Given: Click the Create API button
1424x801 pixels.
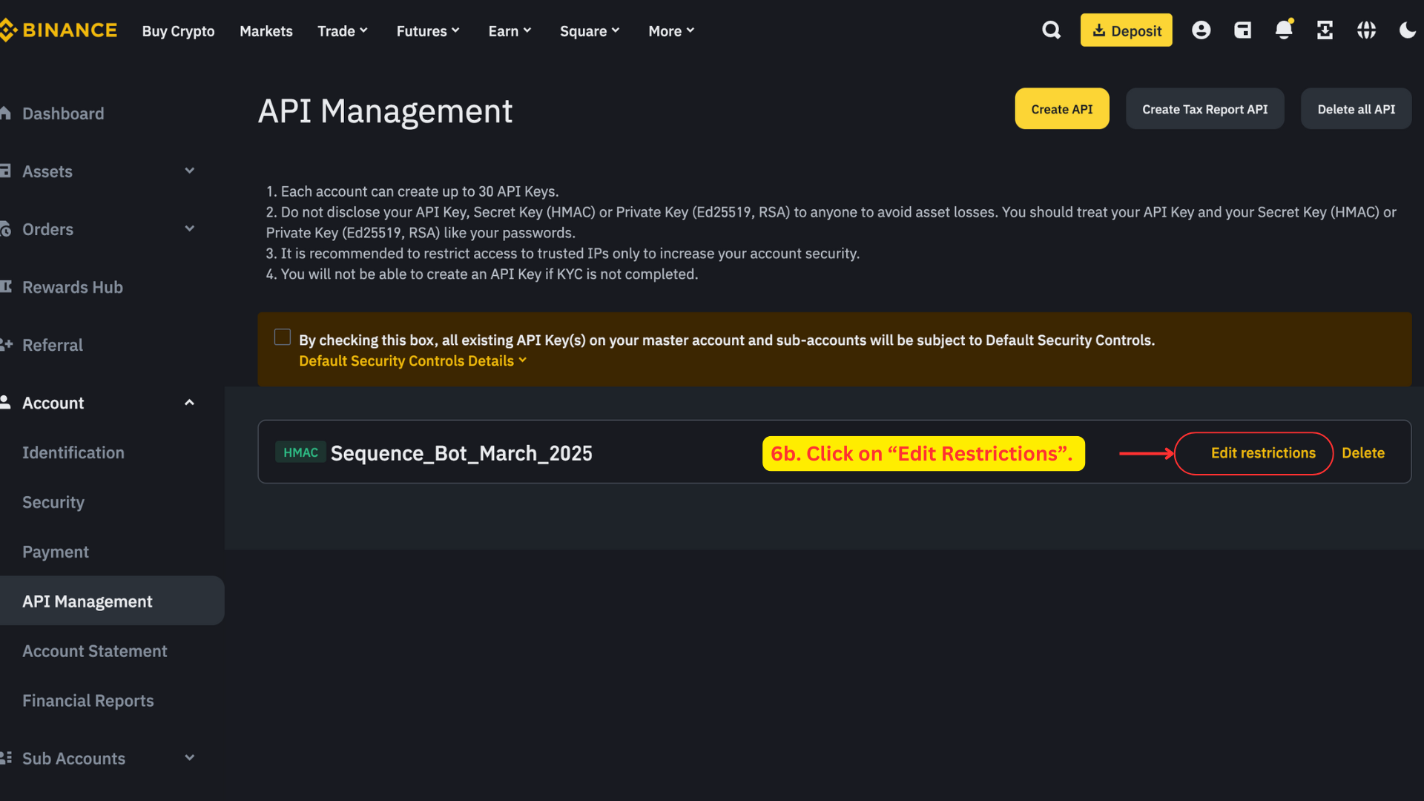Looking at the screenshot, I should tap(1061, 109).
